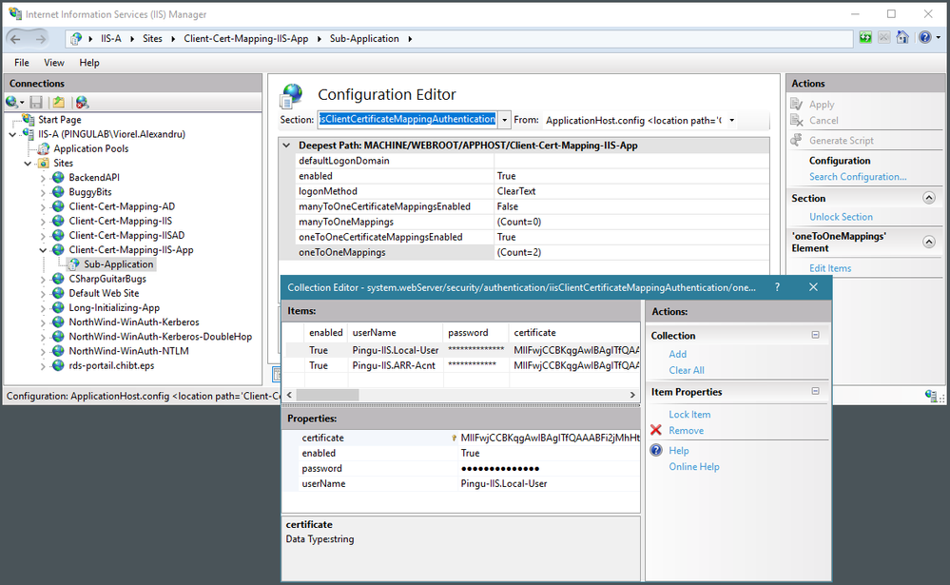This screenshot has height=585, width=950.
Task: Click the Create New Connection globe icon
Action: click(11, 102)
